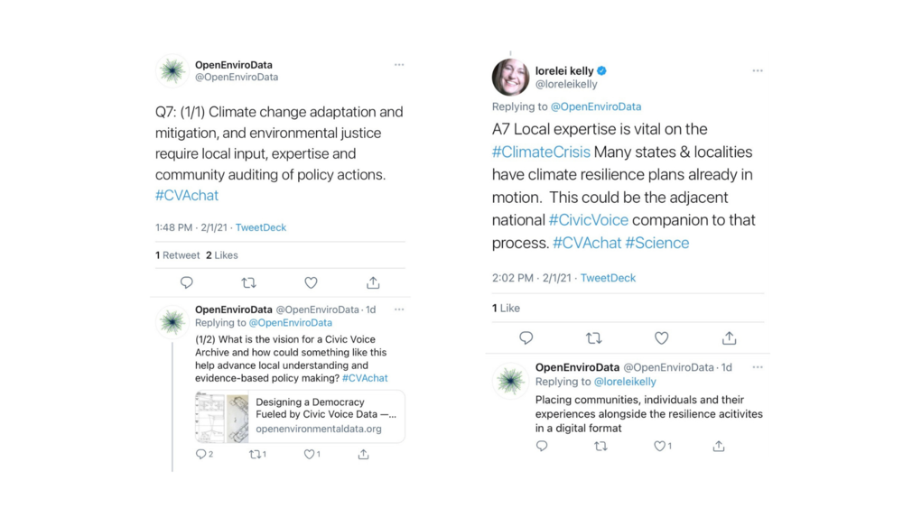903x508 pixels.
Task: Open the #CivicVoice hashtag link
Action: 588,220
